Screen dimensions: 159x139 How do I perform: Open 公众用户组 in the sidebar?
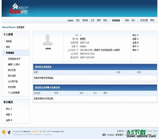[13, 81]
